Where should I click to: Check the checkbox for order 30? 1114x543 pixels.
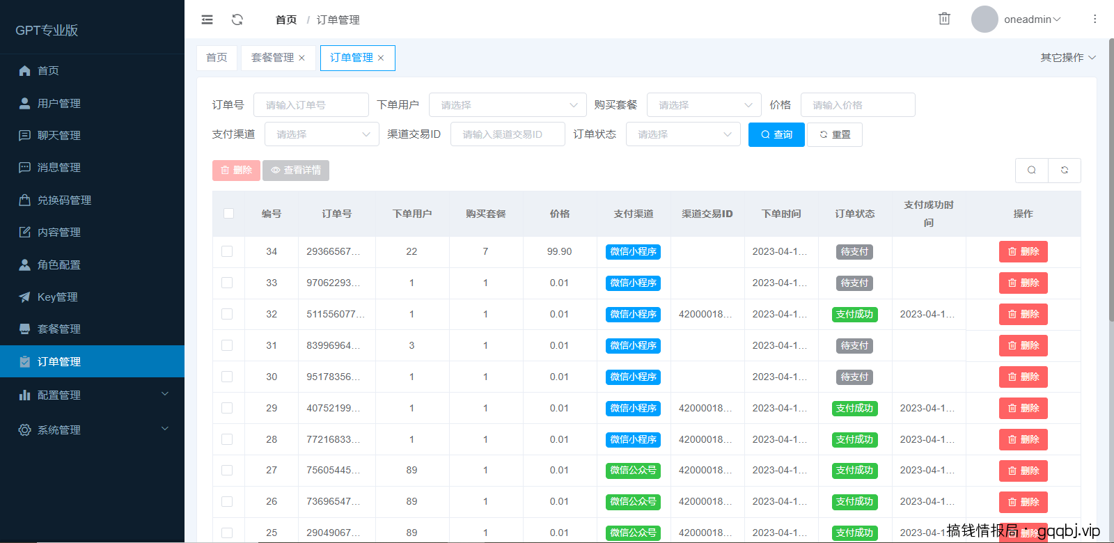pos(227,377)
